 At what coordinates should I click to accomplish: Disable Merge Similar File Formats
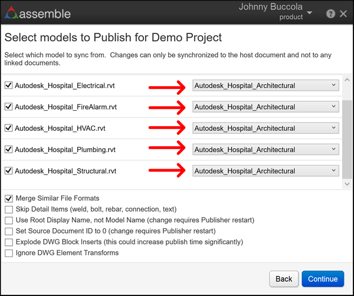point(9,198)
